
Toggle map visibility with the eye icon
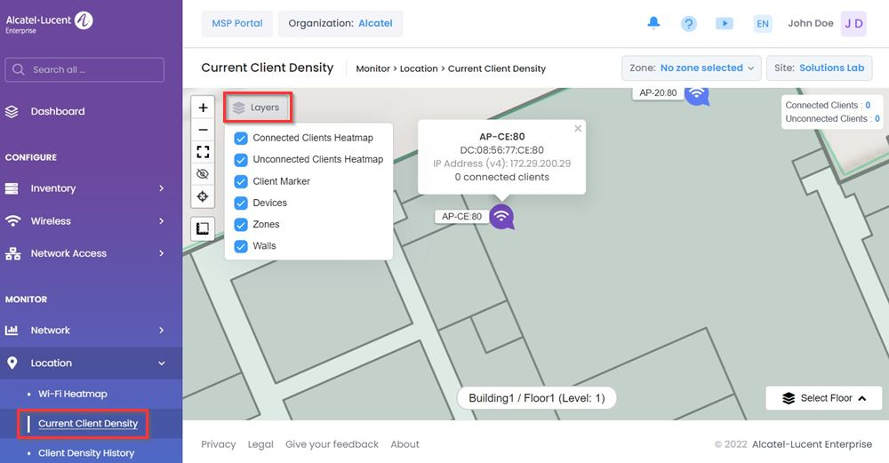(203, 174)
